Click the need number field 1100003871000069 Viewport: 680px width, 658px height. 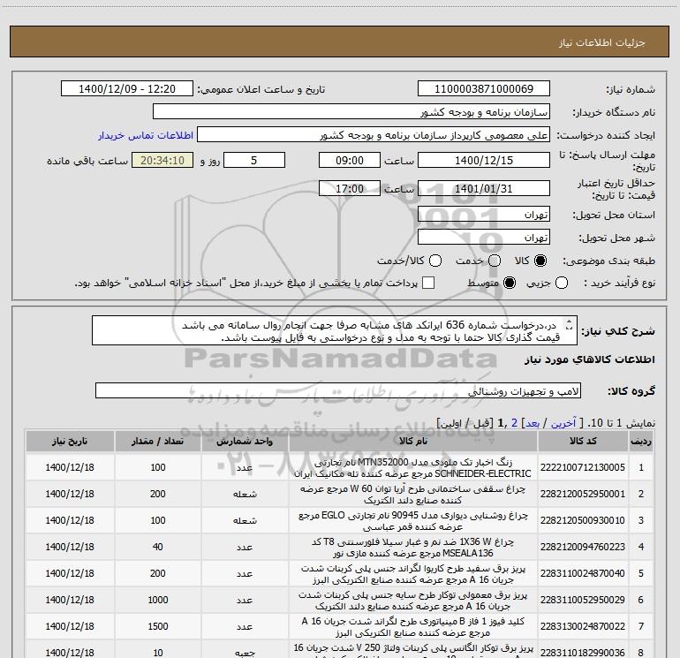point(484,89)
